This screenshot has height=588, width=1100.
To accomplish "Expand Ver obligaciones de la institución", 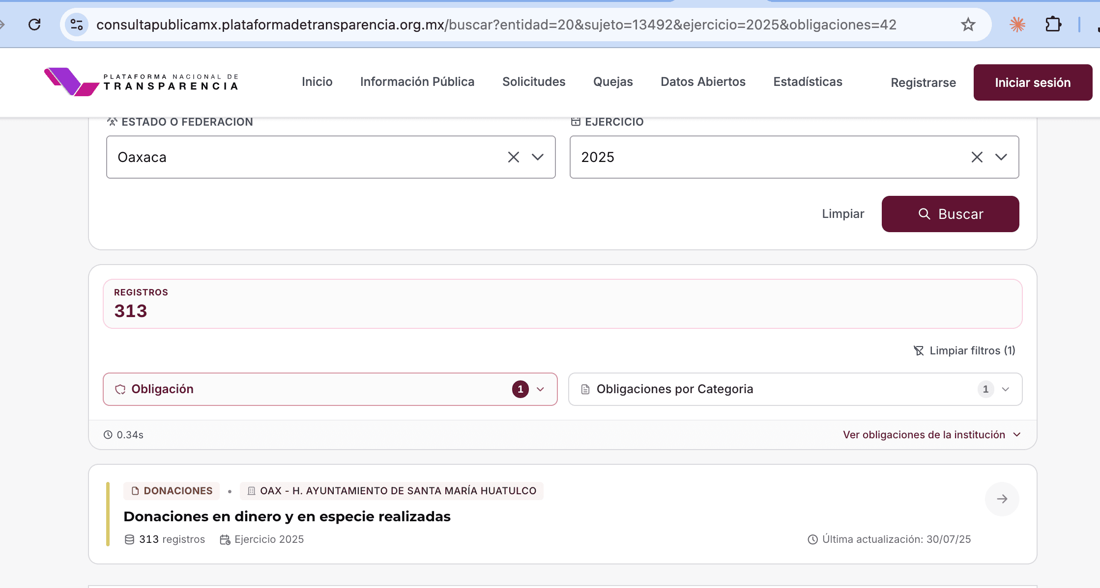I will coord(932,435).
